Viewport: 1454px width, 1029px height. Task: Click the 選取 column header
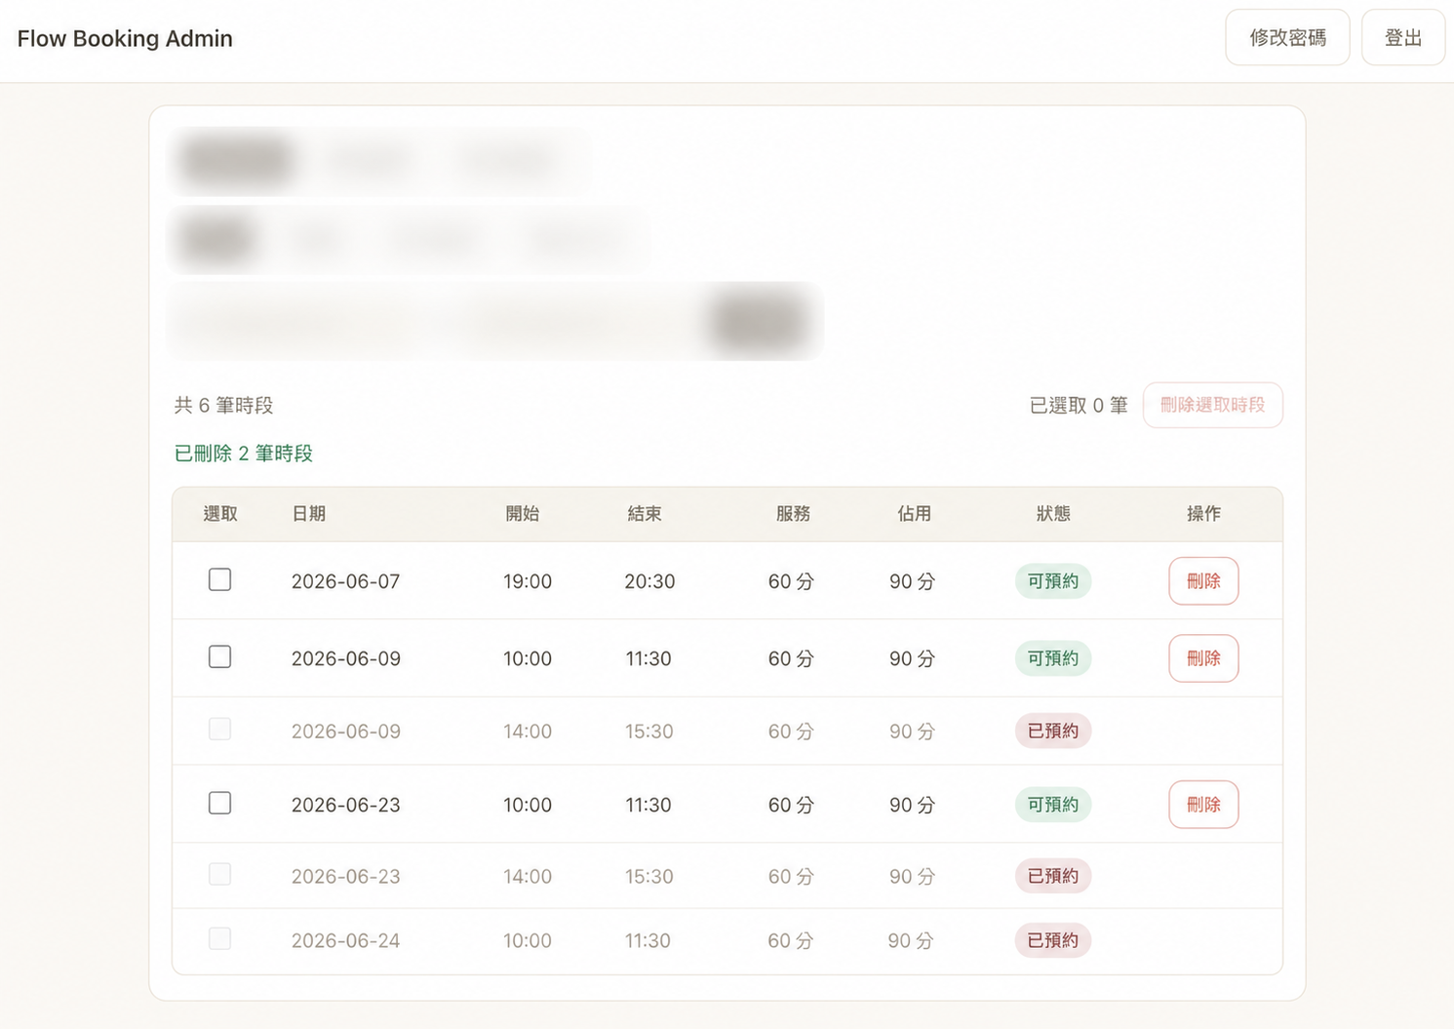pyautogui.click(x=220, y=513)
